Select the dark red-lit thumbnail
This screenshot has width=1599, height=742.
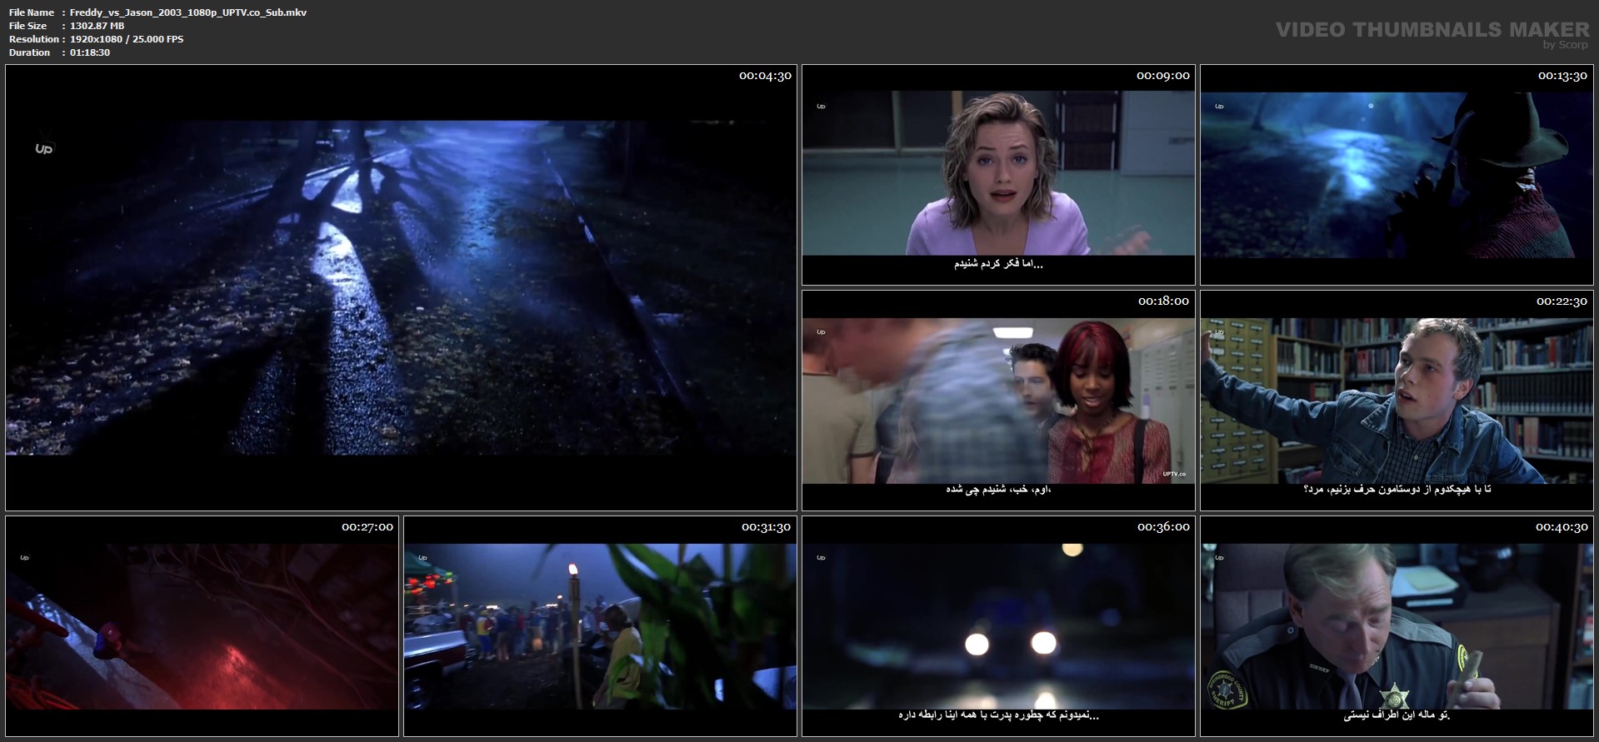(202, 626)
